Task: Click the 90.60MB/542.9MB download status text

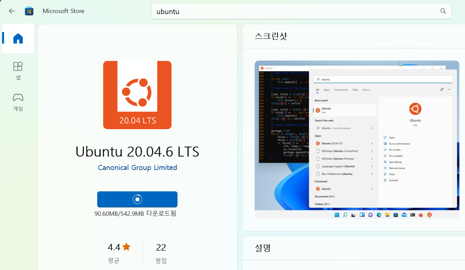Action: point(135,213)
